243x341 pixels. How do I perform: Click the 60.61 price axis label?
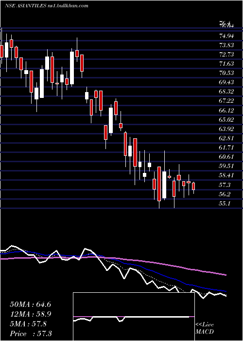226,157
